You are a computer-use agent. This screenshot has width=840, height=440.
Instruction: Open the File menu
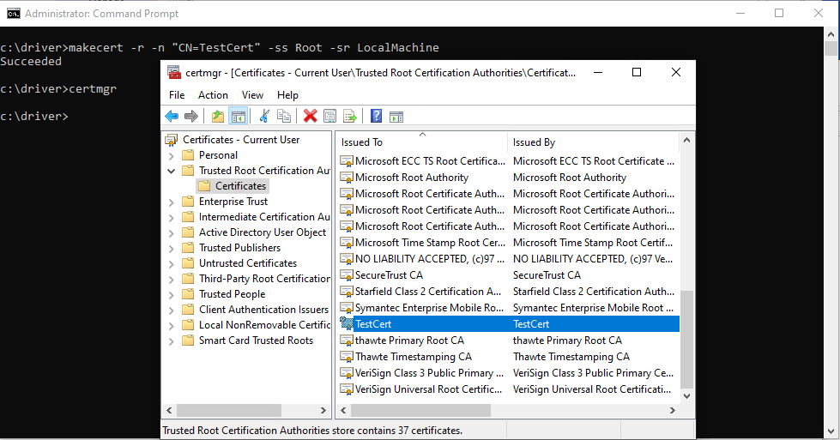(177, 94)
